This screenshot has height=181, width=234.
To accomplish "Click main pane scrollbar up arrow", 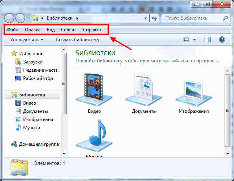I will click(x=228, y=71).
